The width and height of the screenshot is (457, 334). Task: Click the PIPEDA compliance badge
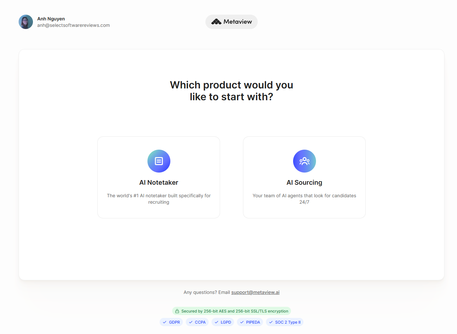(250, 322)
